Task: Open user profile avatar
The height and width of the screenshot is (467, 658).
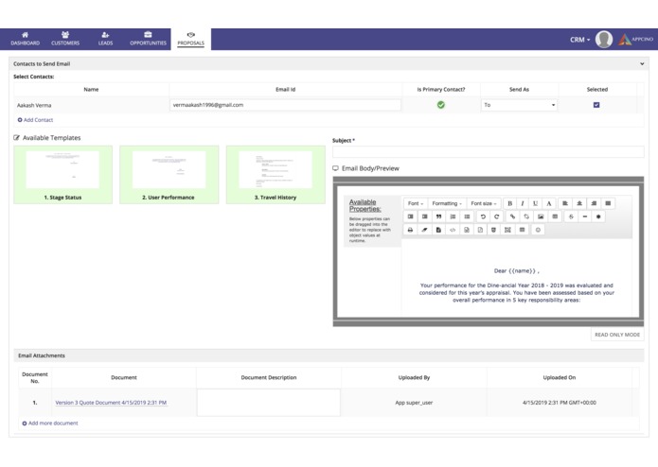Action: pyautogui.click(x=604, y=40)
